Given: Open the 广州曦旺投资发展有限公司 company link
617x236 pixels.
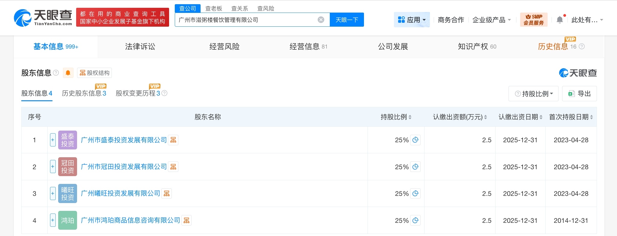Looking at the screenshot, I should pos(121,193).
